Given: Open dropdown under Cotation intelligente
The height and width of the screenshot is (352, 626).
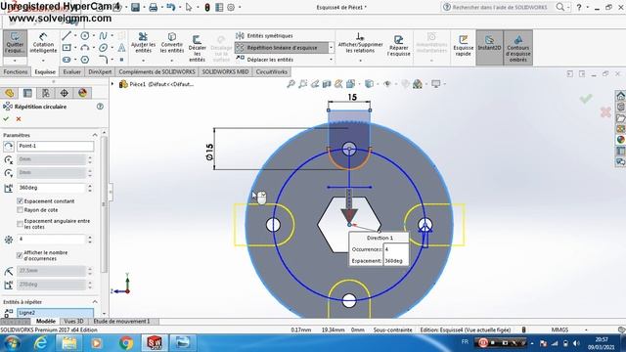Looking at the screenshot, I should coord(43,61).
